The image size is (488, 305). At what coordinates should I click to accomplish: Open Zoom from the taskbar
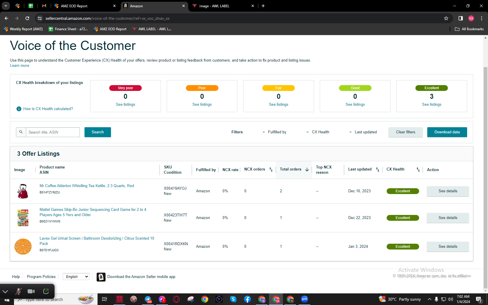click(x=304, y=299)
